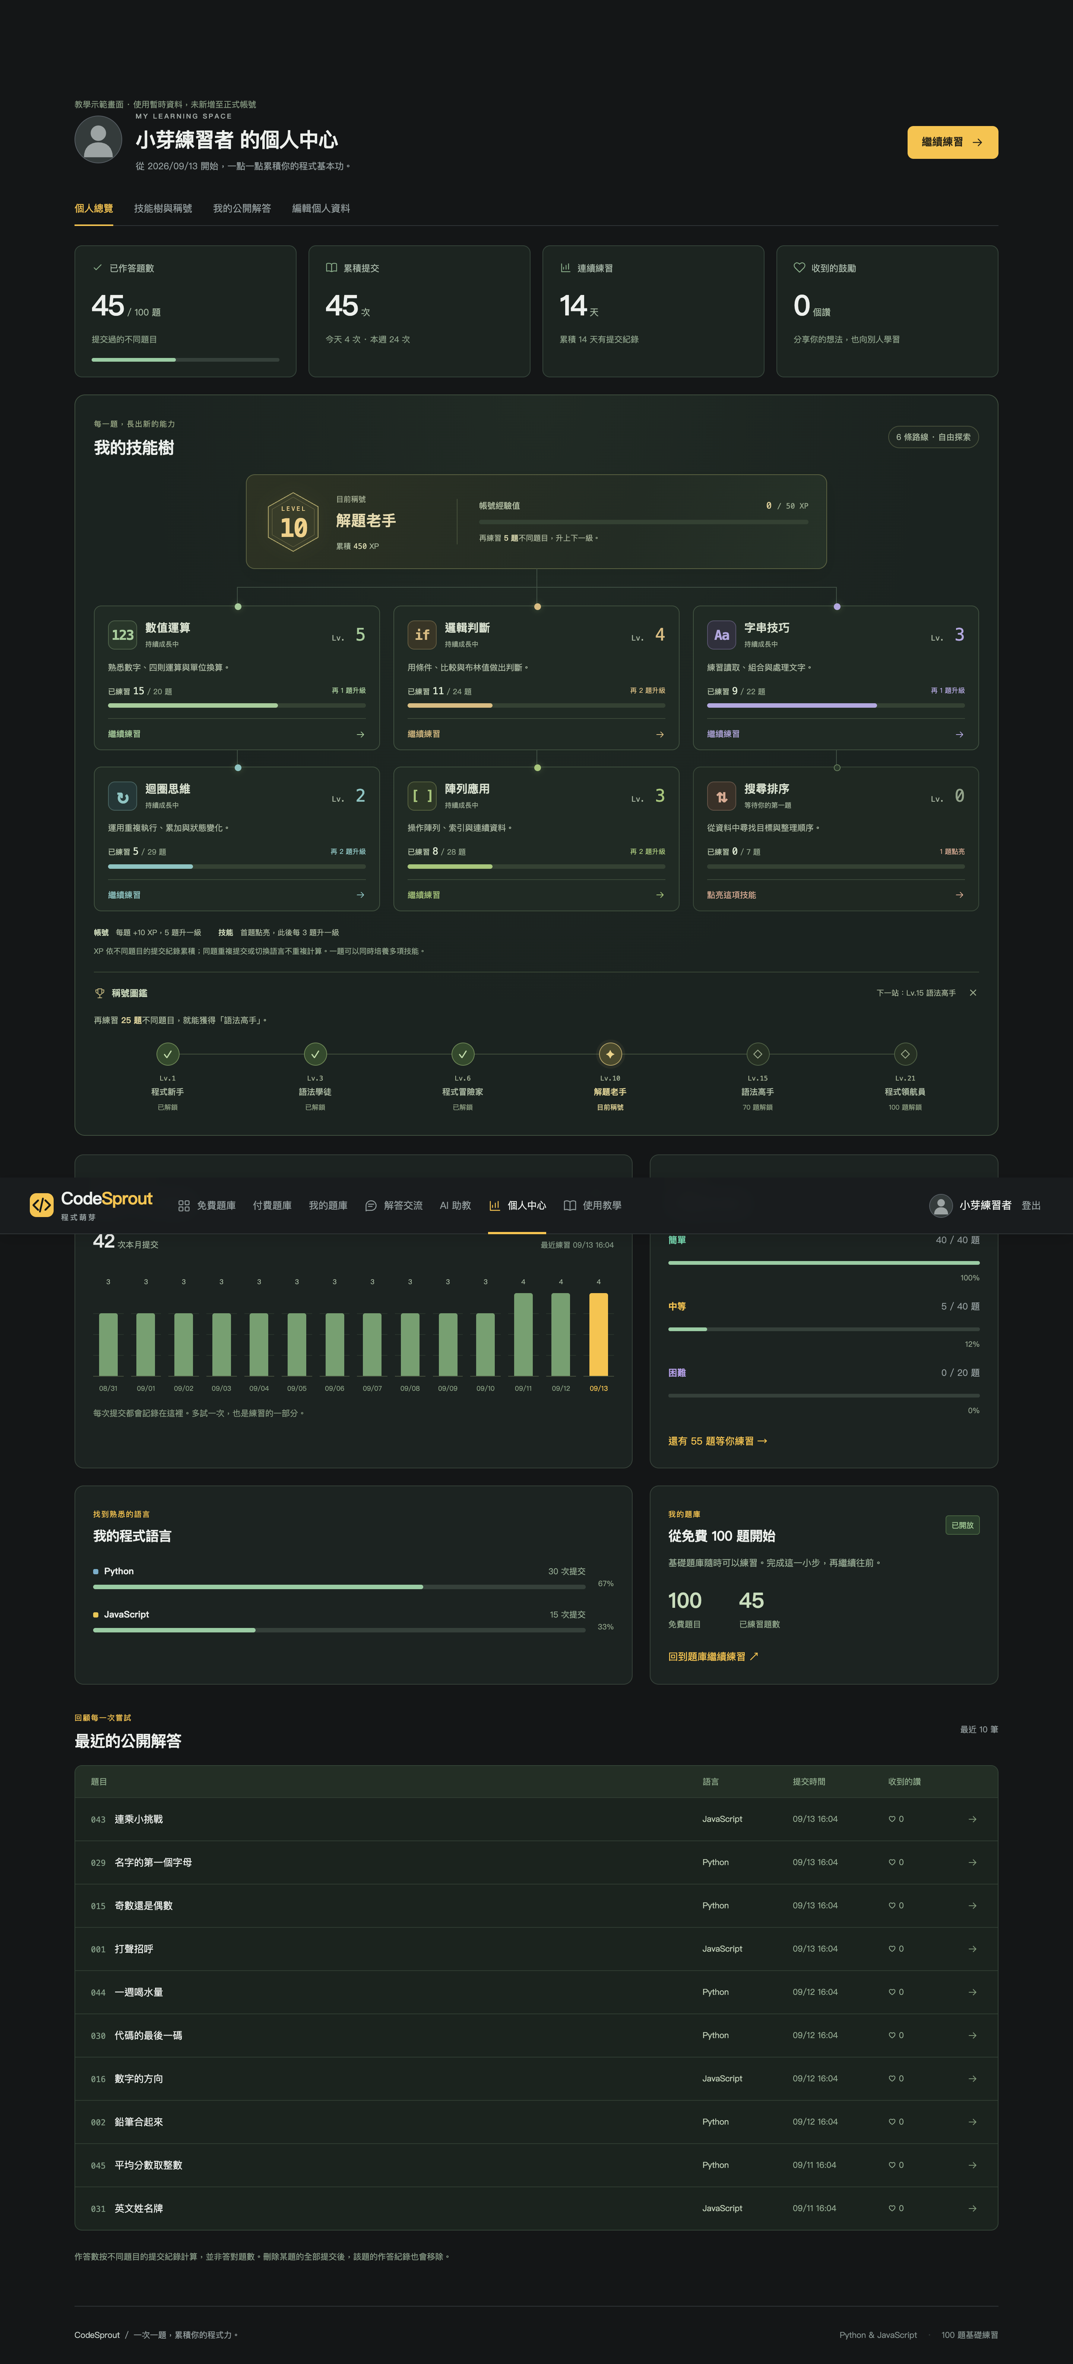This screenshot has width=1073, height=2364.
Task: Select 個人中心 in the navigation bar
Action: tap(517, 1206)
